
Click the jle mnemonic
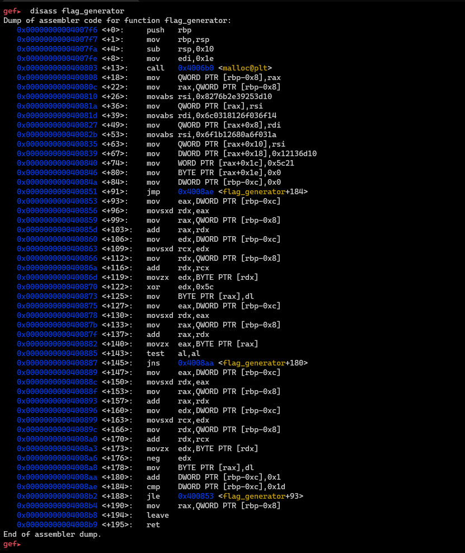click(153, 496)
